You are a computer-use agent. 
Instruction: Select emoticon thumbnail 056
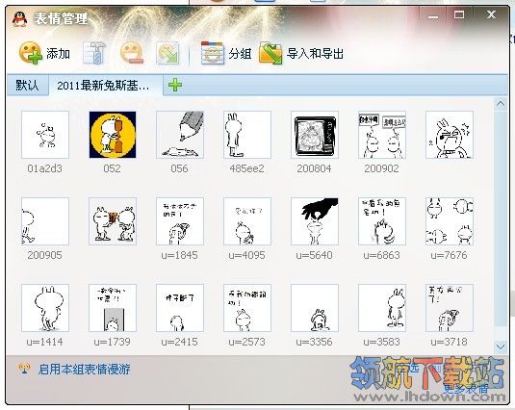point(180,135)
